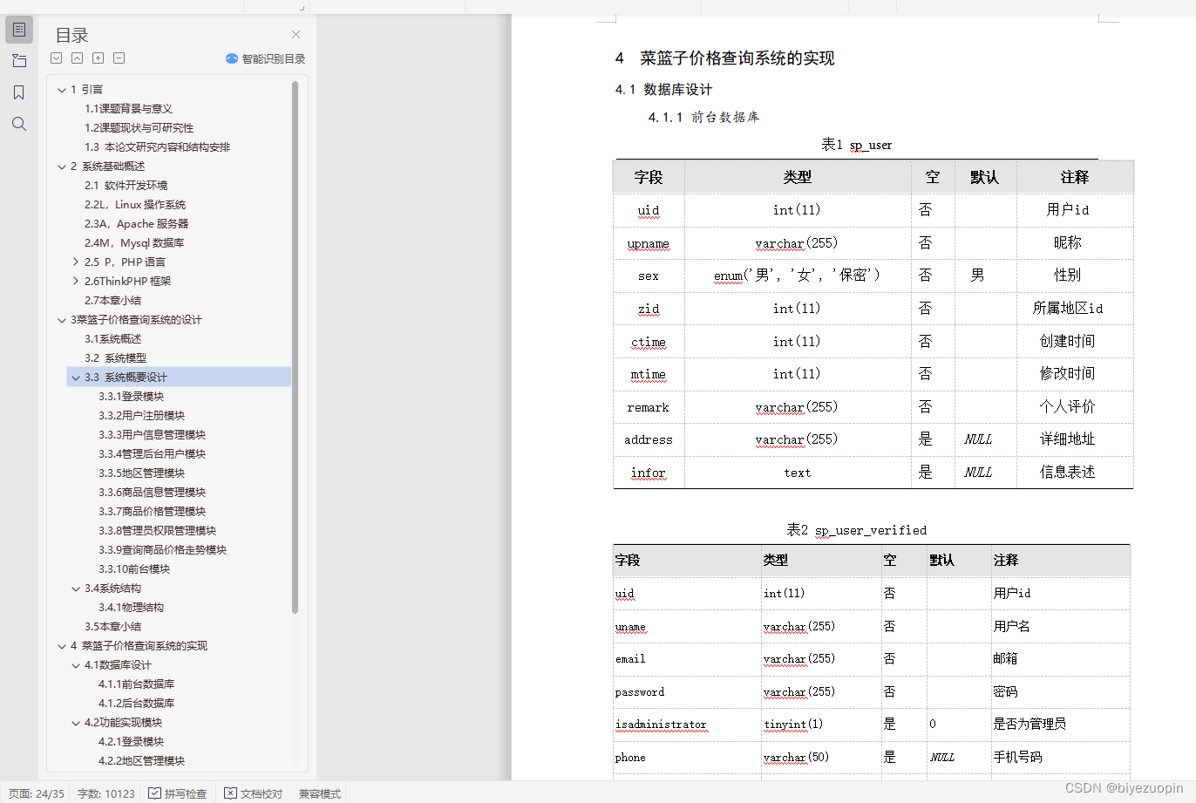This screenshot has height=803, width=1196.
Task: Navigate to '3.1系统概述' heading
Action: 112,339
